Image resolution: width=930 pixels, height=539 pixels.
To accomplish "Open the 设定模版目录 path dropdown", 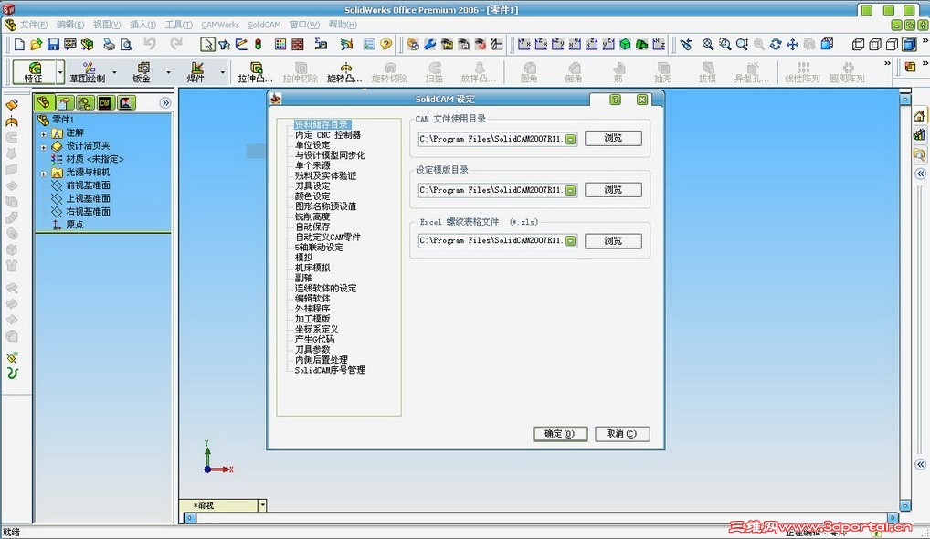I will click(571, 190).
